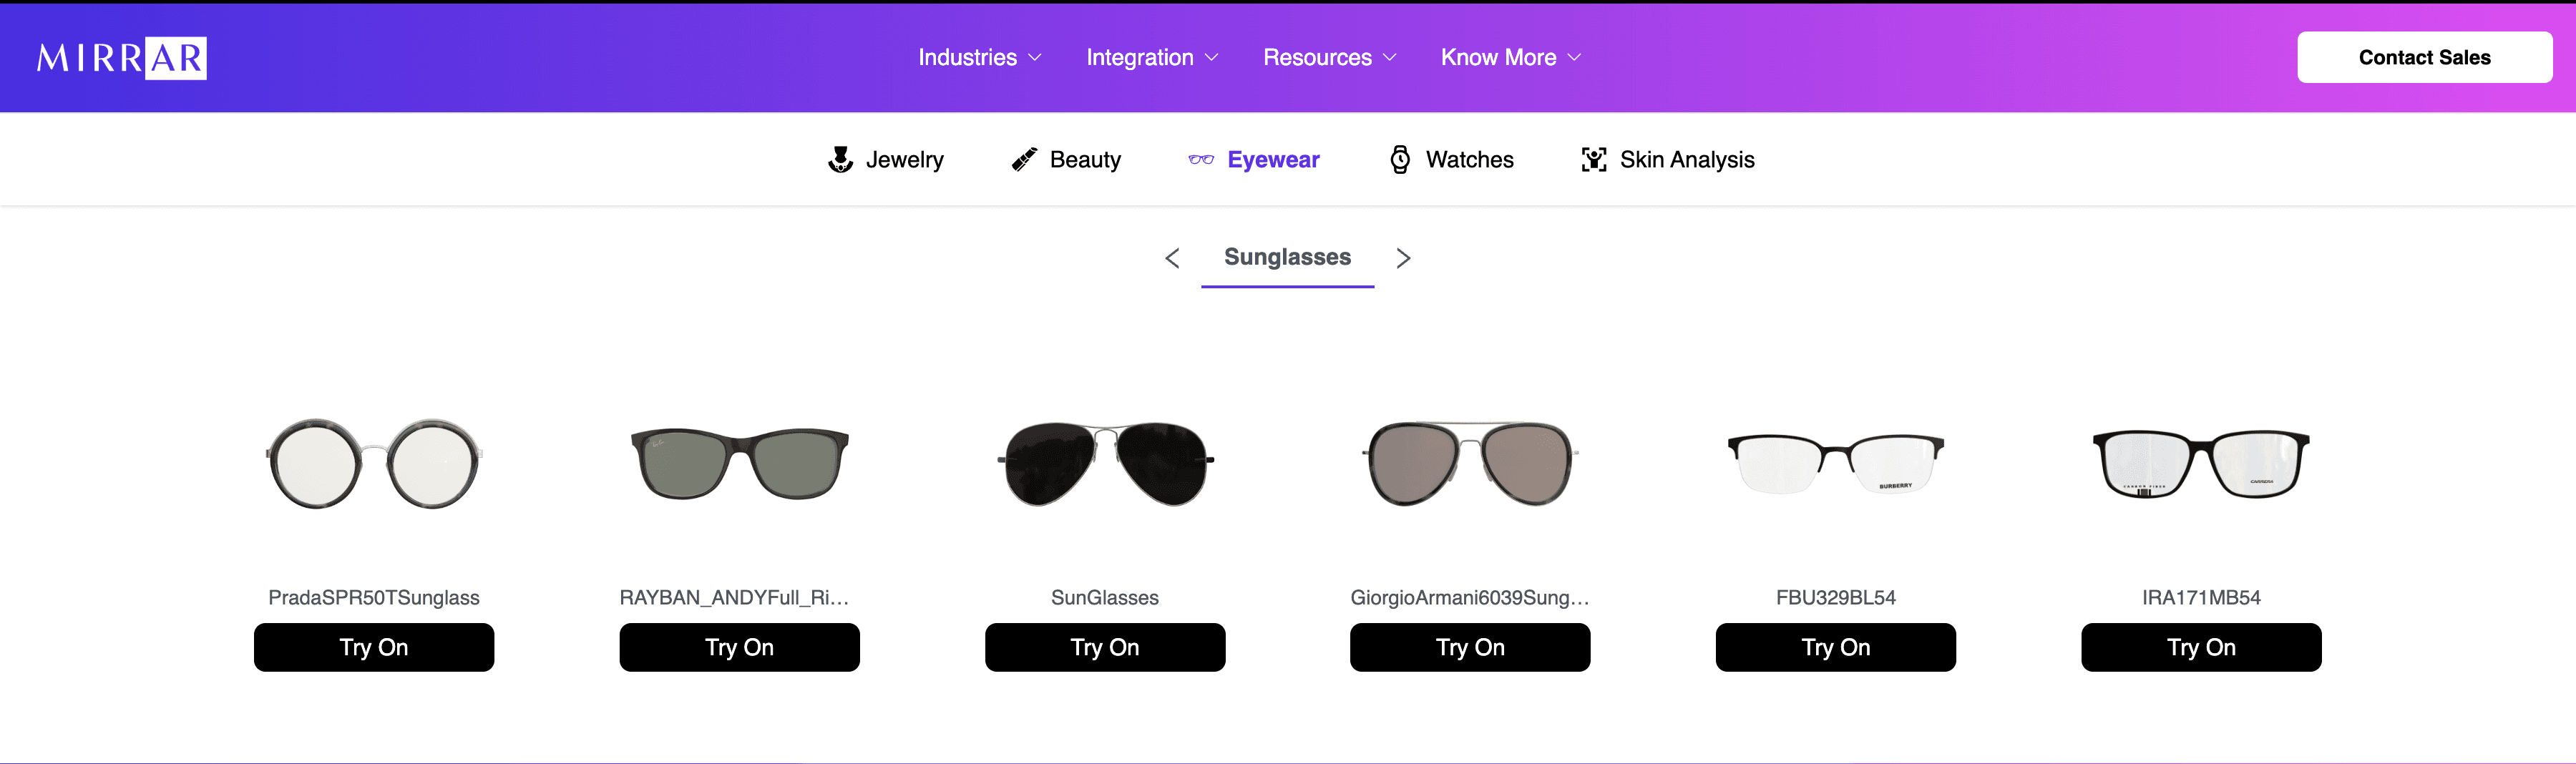Open the Giorgio Armani sunglasses image
The image size is (2576, 764).
point(1470,463)
